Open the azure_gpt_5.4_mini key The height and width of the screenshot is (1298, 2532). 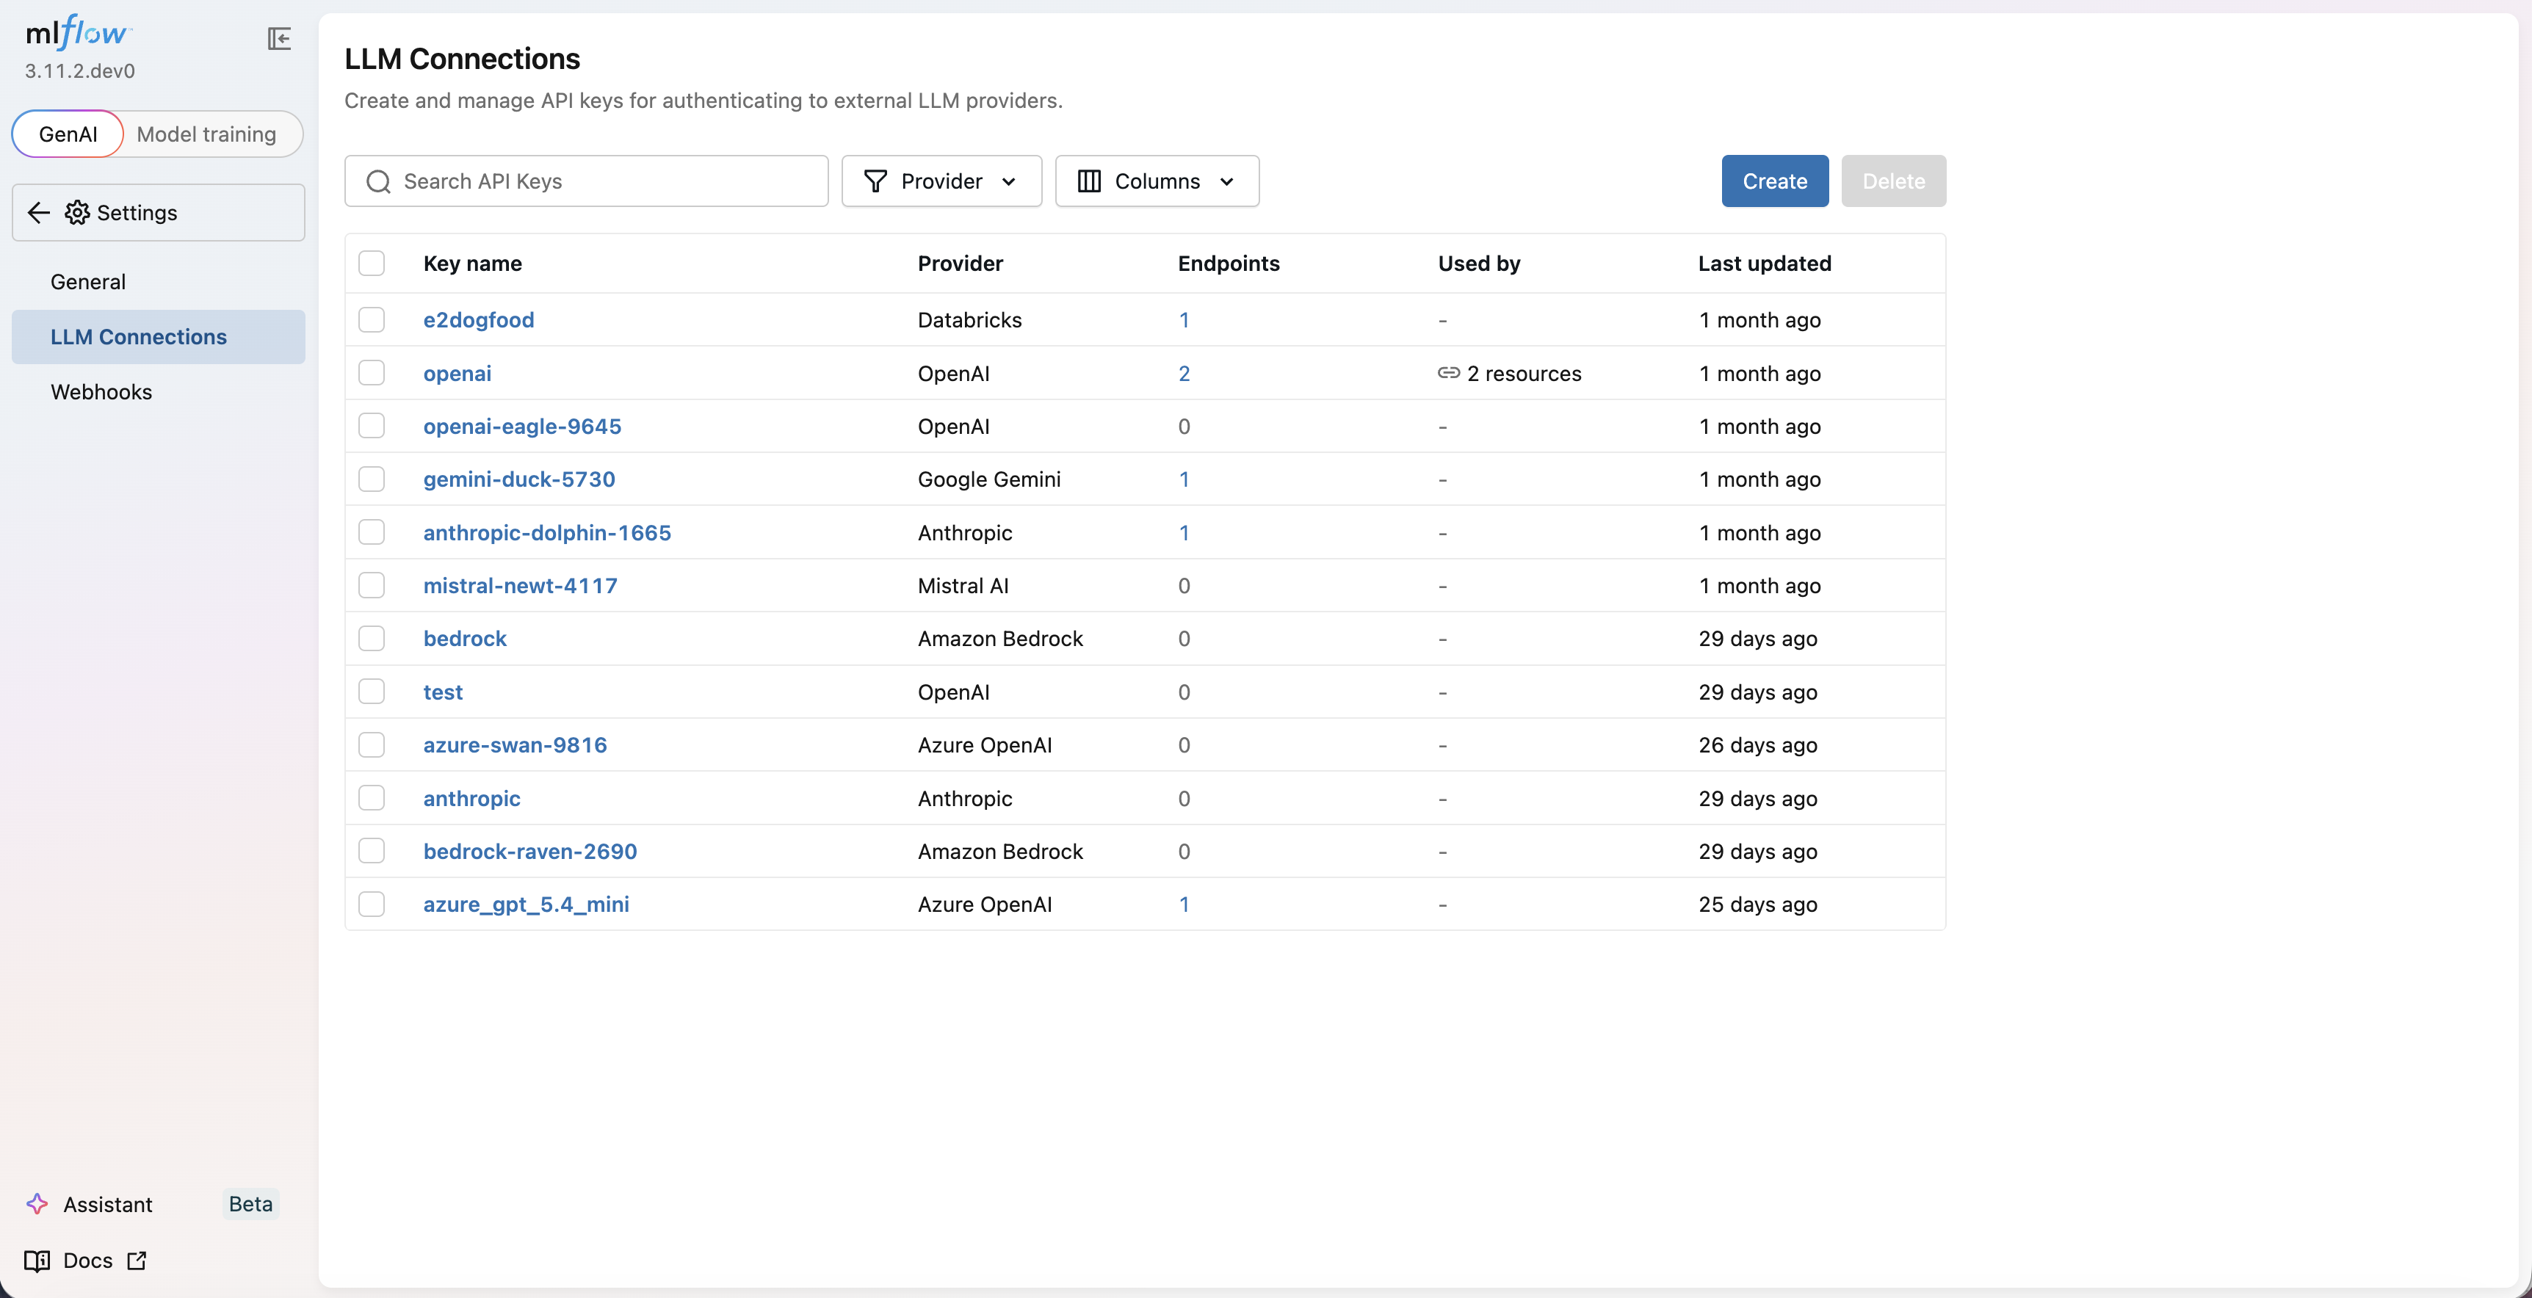(526, 904)
